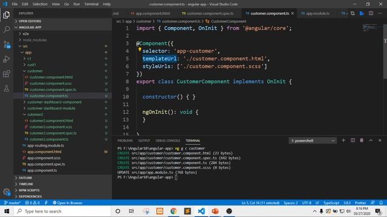Click the notifications bell in status bar
The width and height of the screenshot is (387, 217).
coord(382,203)
